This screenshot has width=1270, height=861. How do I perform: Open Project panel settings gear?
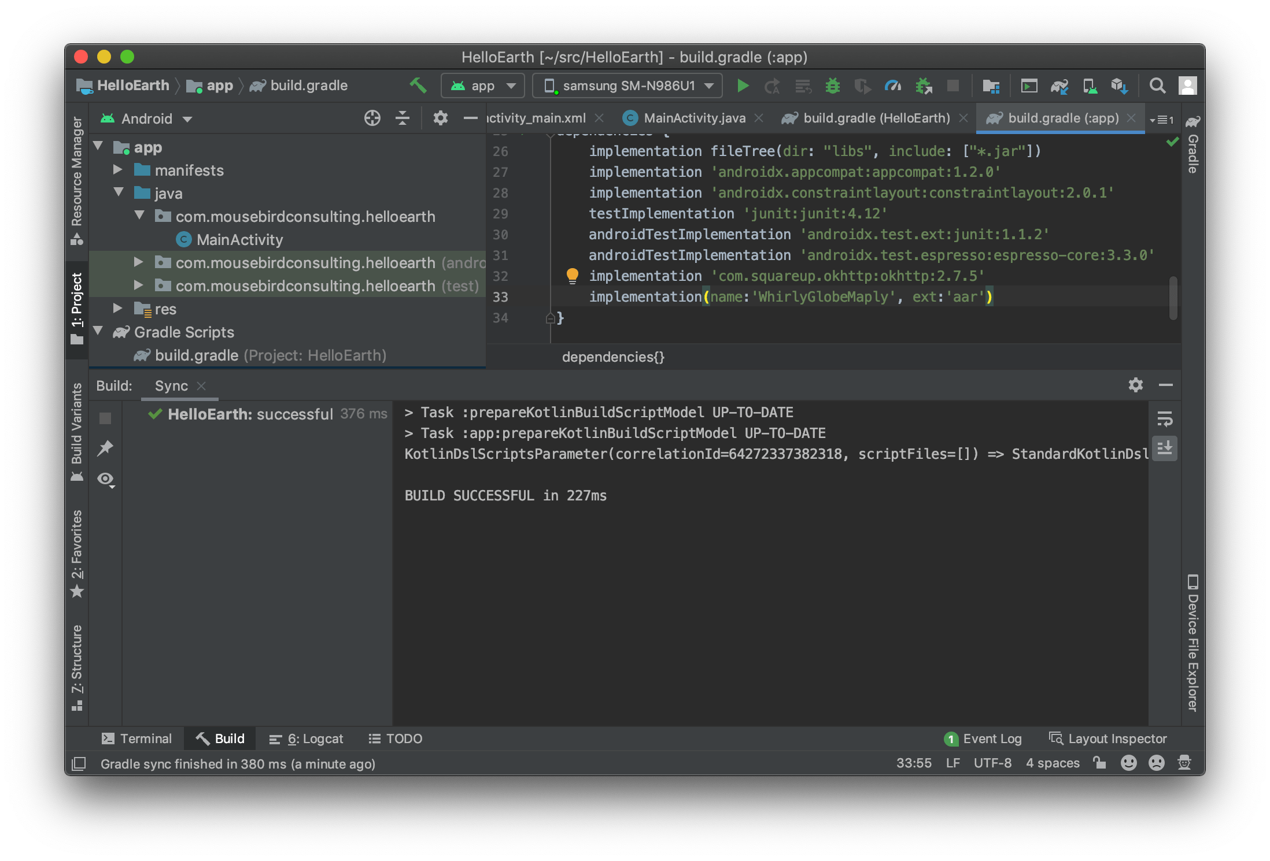pos(440,118)
